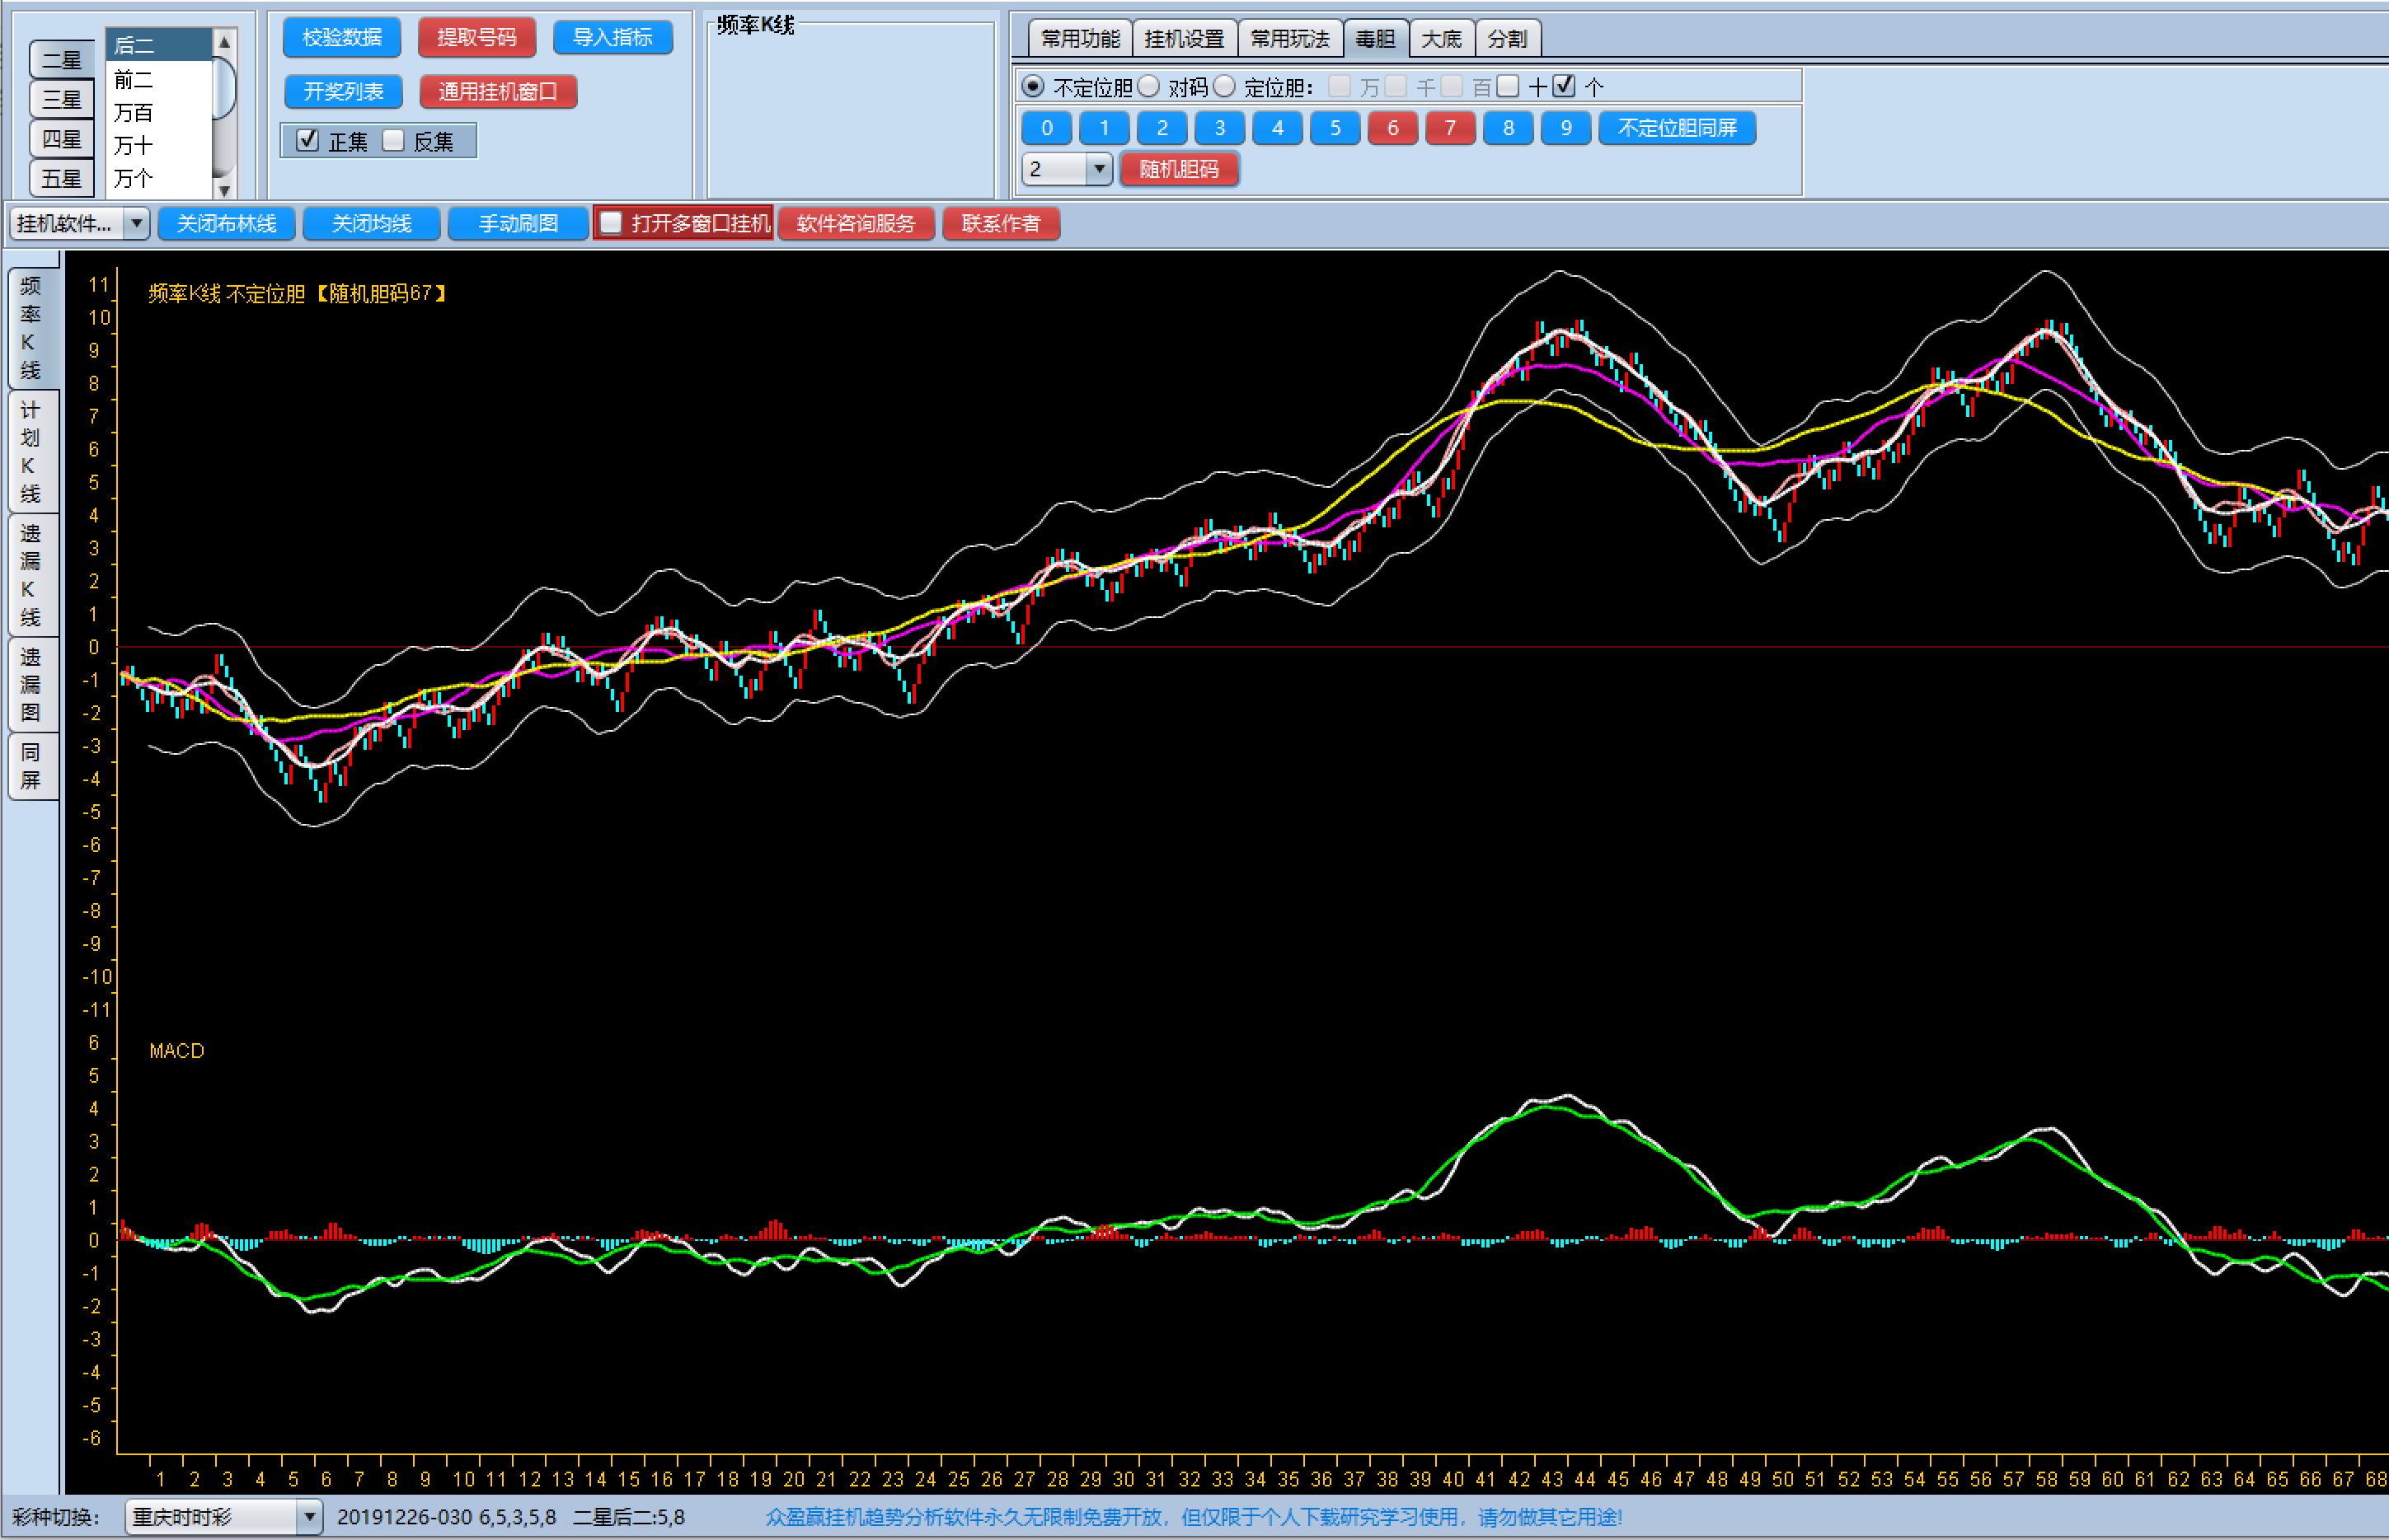Select the 不定位胆 radio button
Screen dimensions: 2389x1540
1034,87
